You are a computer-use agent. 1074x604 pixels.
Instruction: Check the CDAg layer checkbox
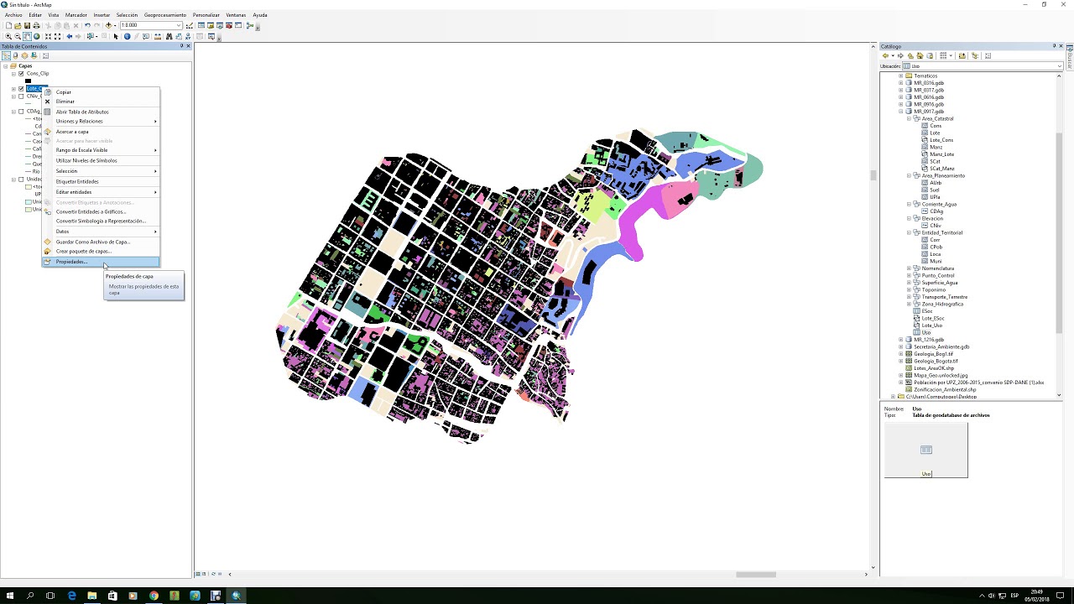coord(21,111)
